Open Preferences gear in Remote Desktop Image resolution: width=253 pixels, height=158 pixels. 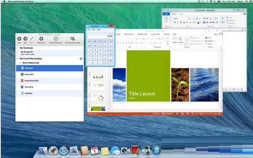coord(41,39)
